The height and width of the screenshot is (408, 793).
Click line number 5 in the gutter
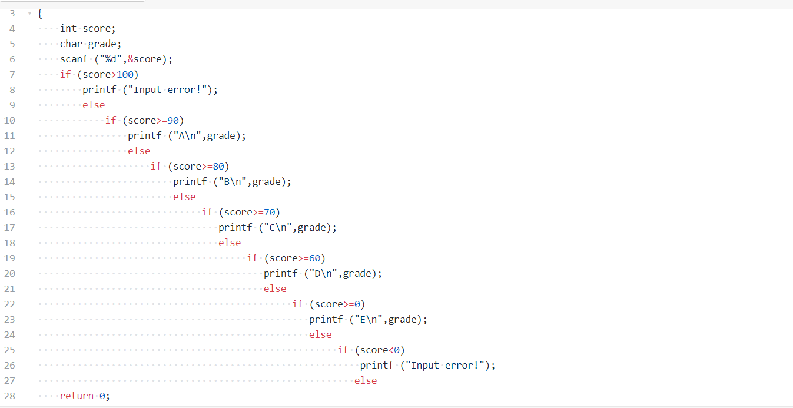tap(12, 44)
